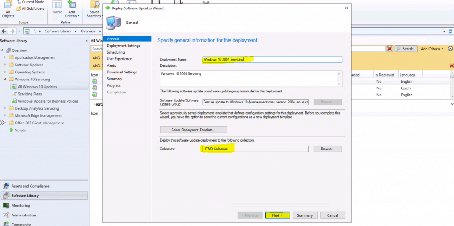Expand the Software Updates folder
454x226 pixels.
click(x=5, y=65)
